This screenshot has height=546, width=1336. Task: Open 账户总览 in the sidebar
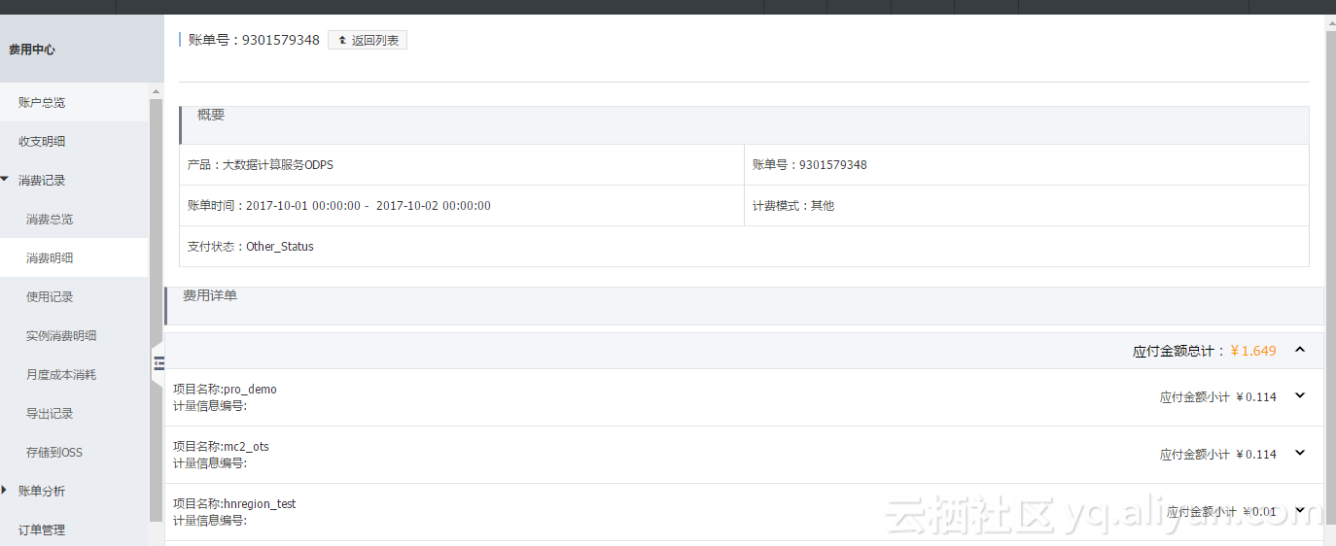pos(74,102)
